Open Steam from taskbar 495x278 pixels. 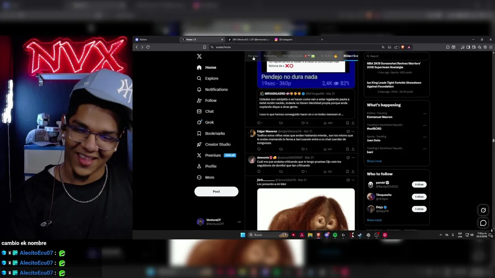(360, 235)
